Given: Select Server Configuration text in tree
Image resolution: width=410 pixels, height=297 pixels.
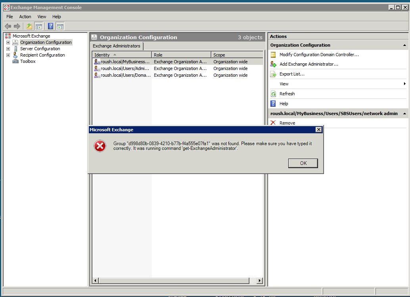Looking at the screenshot, I should tap(40, 49).
